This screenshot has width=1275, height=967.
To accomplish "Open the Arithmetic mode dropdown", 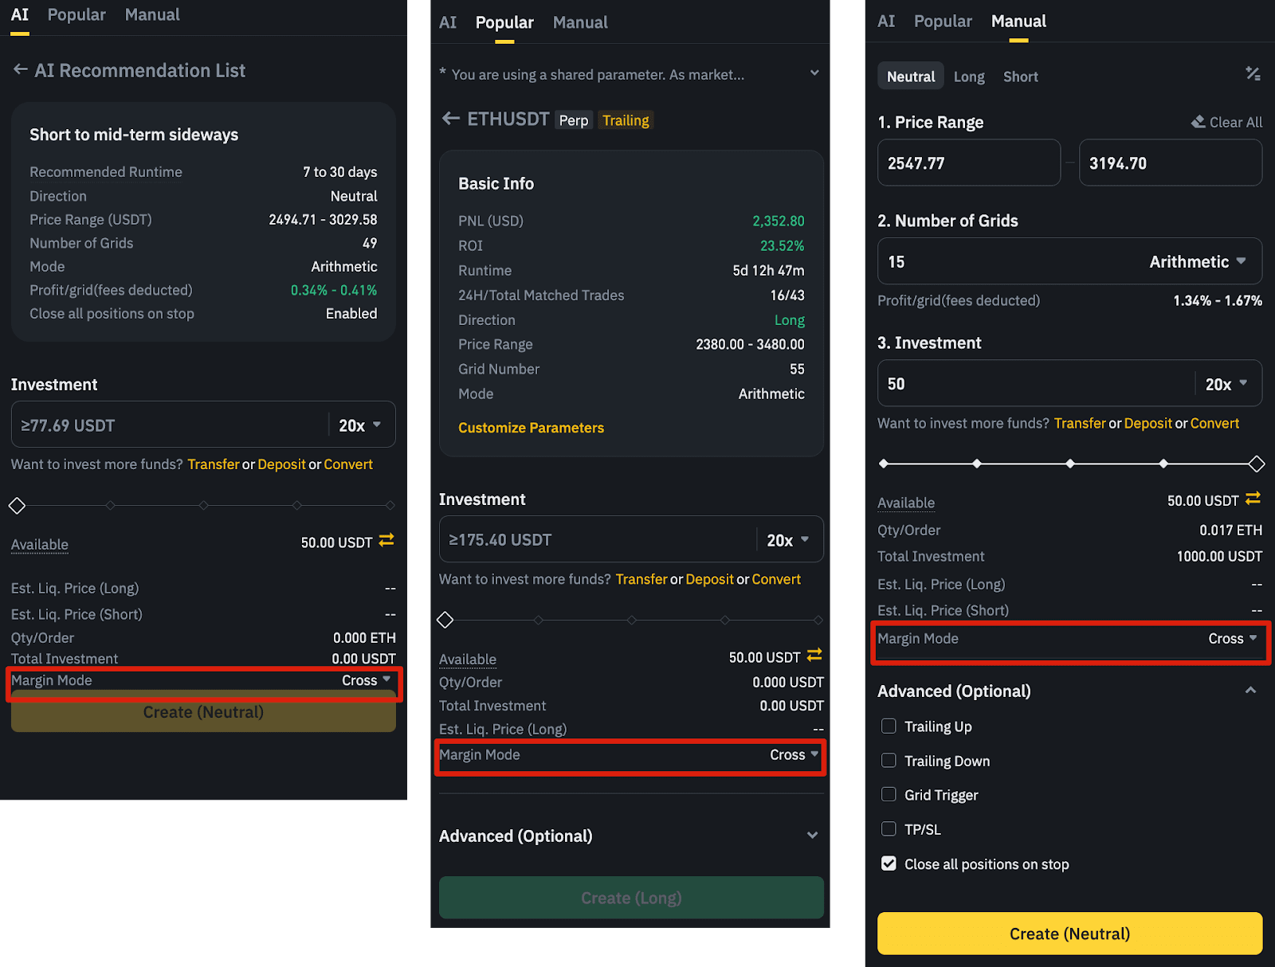I will (x=1198, y=261).
